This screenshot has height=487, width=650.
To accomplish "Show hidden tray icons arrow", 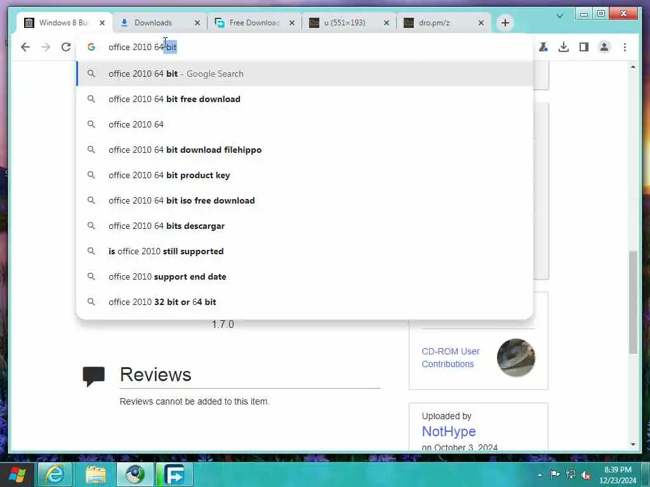I will click(540, 475).
